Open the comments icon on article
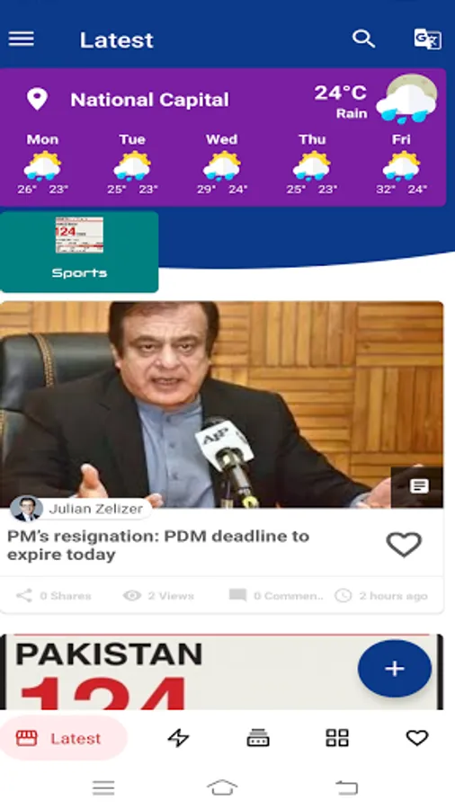 click(x=237, y=595)
